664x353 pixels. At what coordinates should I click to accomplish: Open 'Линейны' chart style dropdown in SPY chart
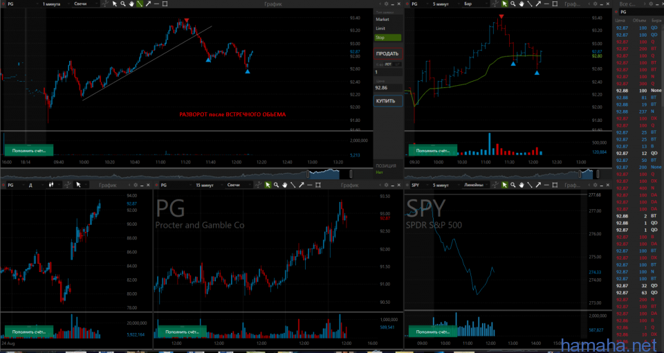475,185
